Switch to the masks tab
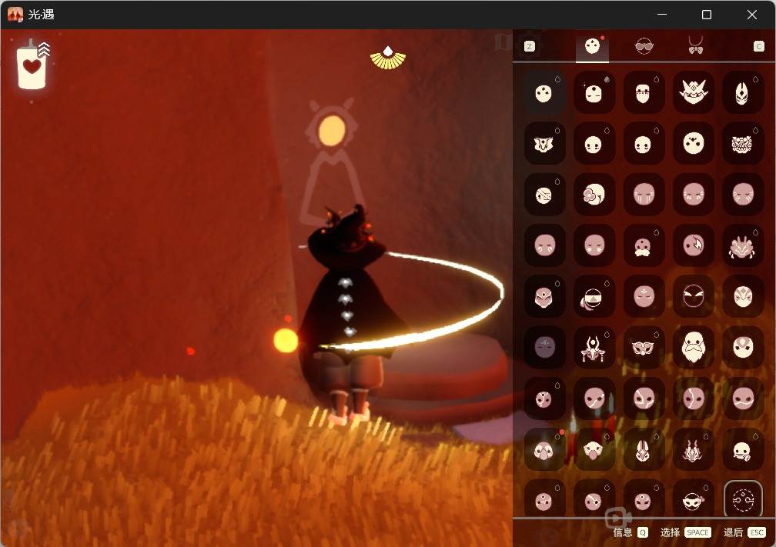Screen dimensions: 776x547 (593, 46)
